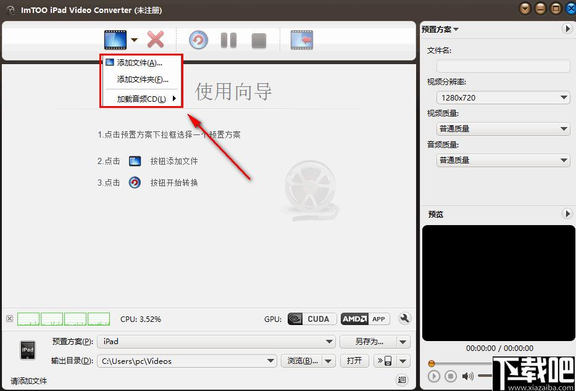Click the transfer-to-device icon button
Image resolution: width=576 pixels, height=391 pixels.
click(x=385, y=361)
